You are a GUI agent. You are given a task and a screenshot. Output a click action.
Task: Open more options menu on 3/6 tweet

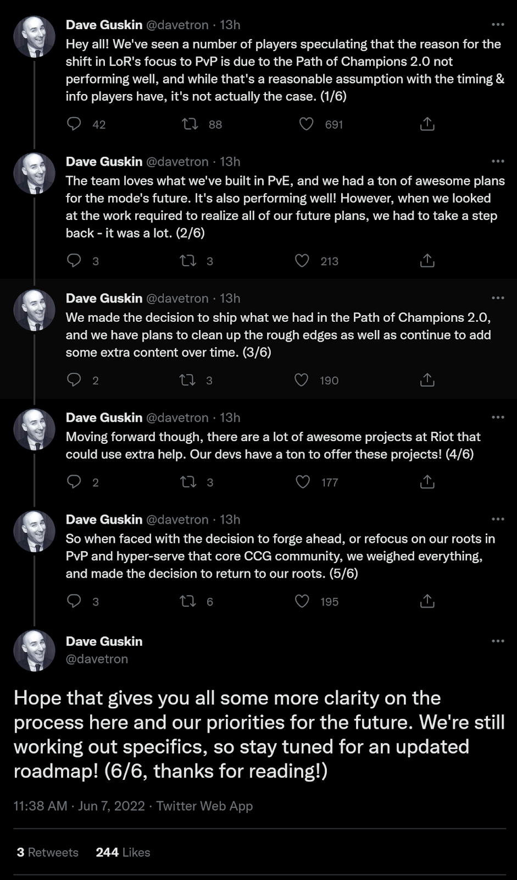498,298
